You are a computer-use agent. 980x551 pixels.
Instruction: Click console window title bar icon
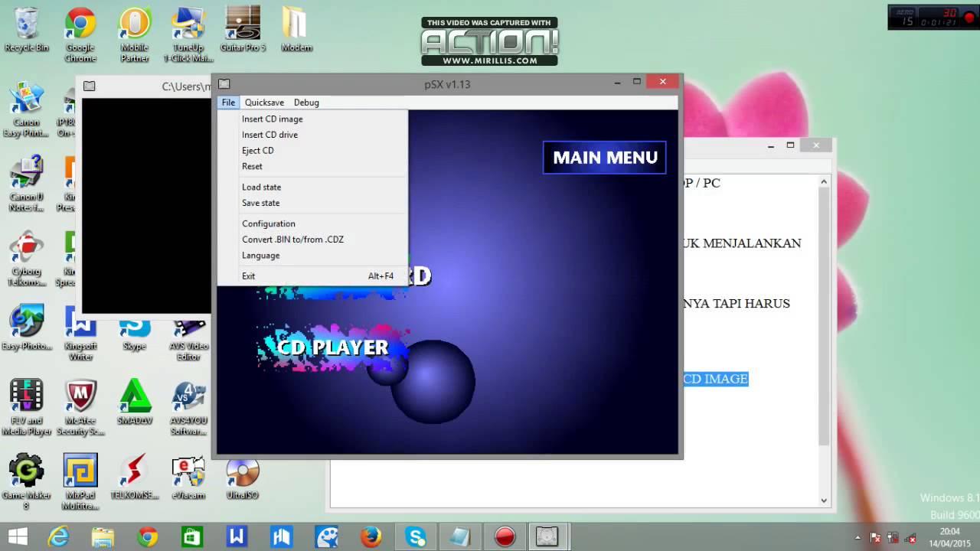point(89,86)
